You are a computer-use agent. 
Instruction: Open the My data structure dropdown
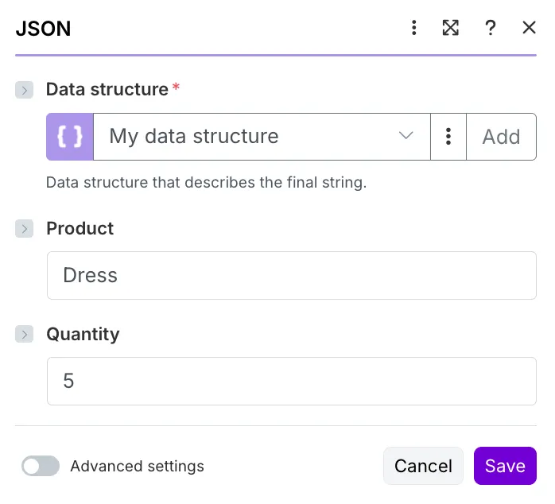(262, 137)
